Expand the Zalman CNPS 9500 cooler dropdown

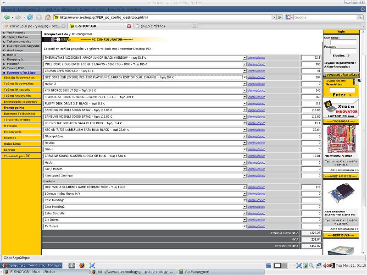245,71
